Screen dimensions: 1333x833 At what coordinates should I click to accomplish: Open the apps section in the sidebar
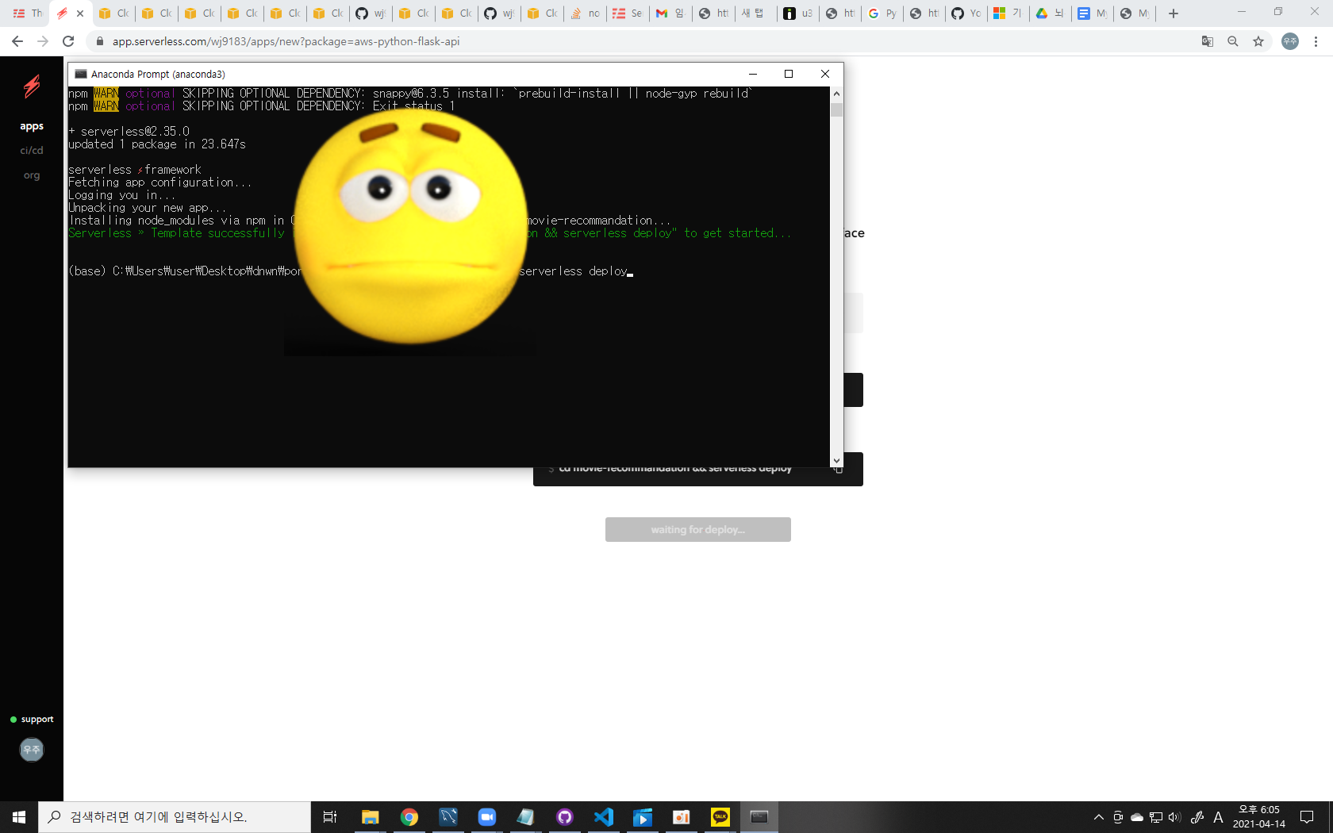32,126
